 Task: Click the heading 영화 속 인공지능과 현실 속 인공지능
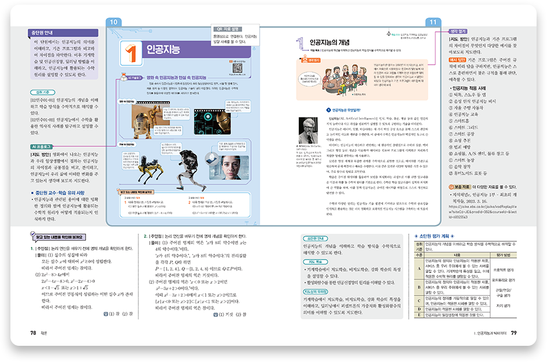point(176,77)
